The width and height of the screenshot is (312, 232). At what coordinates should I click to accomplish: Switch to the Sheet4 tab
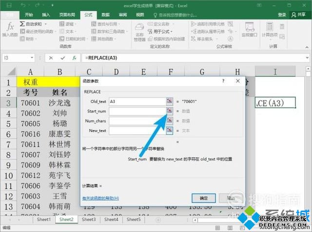pyautogui.click(x=111, y=219)
